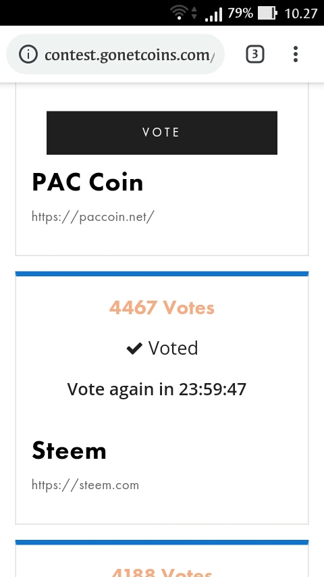Screen dimensions: 324x577
Task: Tap the Steem heading
Action: point(69,451)
